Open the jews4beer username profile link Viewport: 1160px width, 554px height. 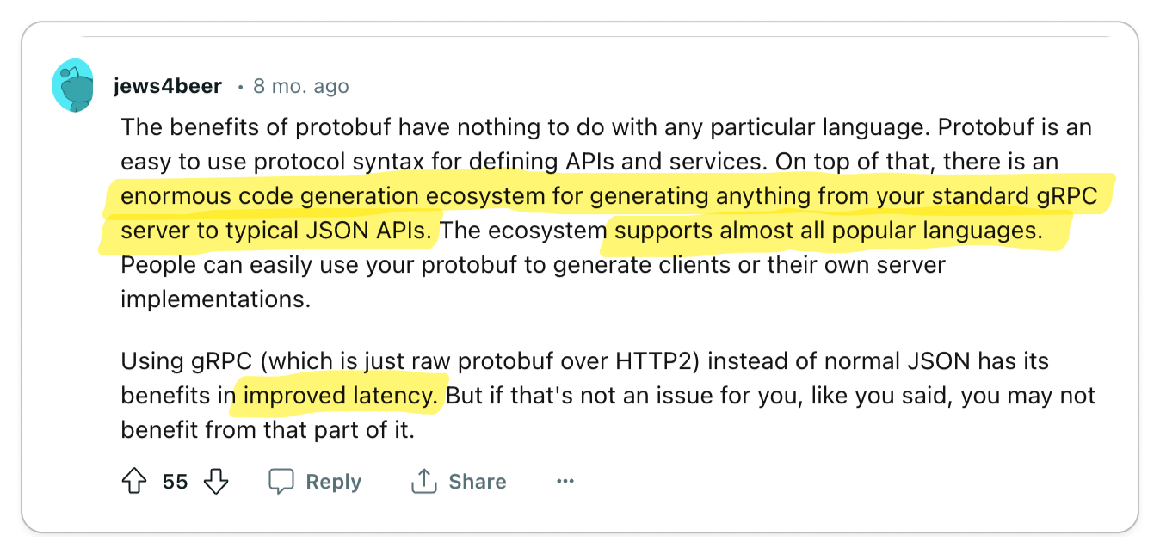[x=168, y=86]
